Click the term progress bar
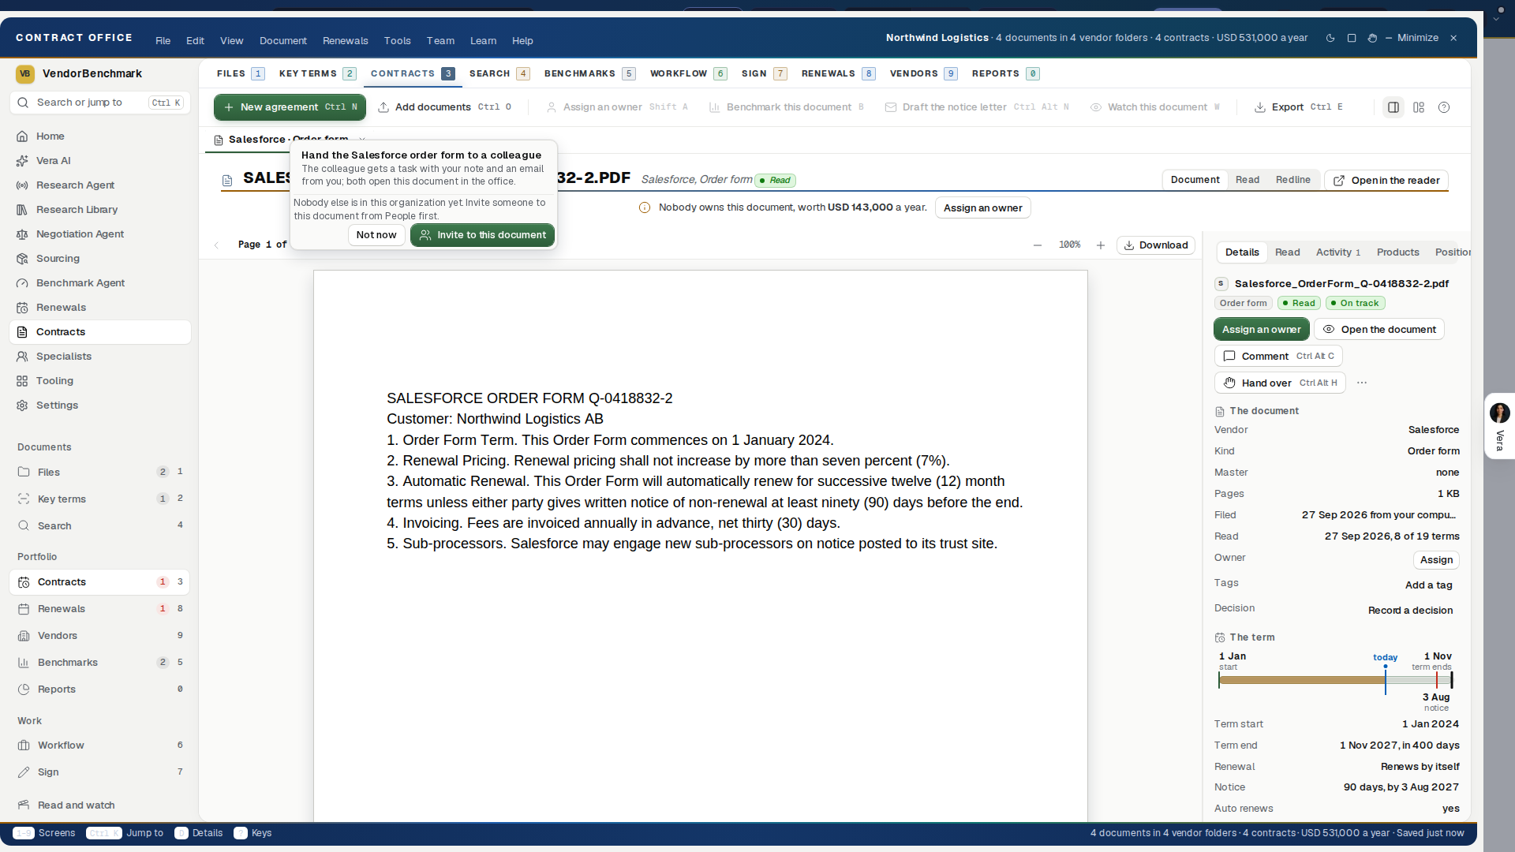Viewport: 1515px width, 852px height. pyautogui.click(x=1335, y=680)
